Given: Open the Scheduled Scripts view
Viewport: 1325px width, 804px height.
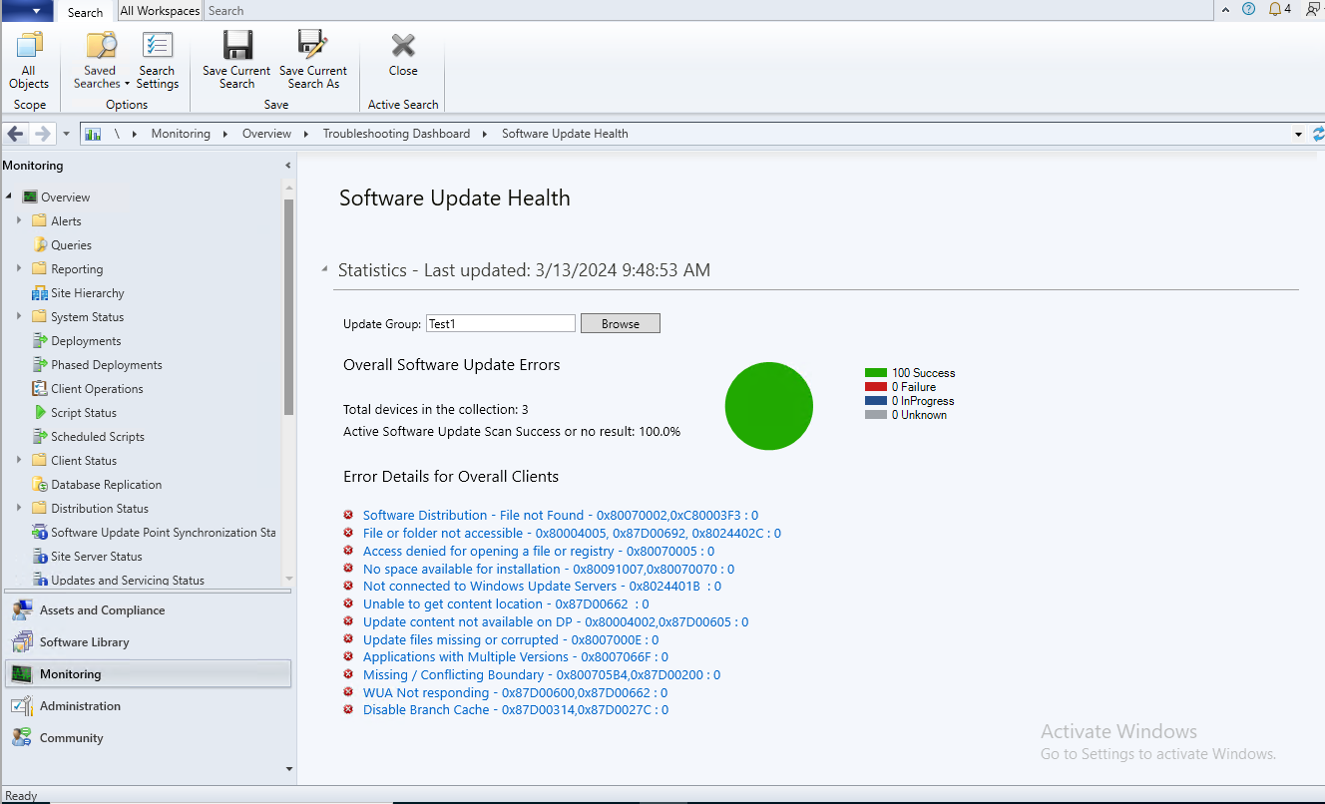Looking at the screenshot, I should (92, 436).
